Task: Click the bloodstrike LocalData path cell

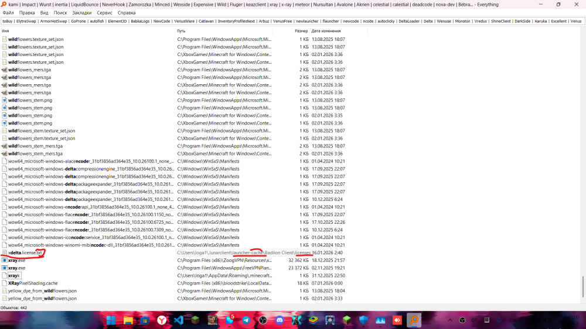Action: click(x=224, y=283)
